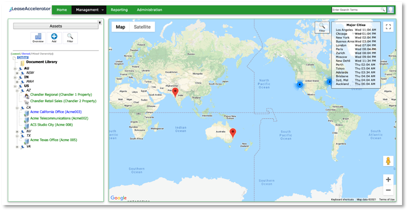Click the Leased legend text
The width and height of the screenshot is (408, 211).
coord(15,54)
